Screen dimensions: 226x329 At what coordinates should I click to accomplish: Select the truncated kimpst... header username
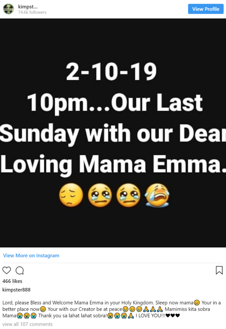point(28,7)
